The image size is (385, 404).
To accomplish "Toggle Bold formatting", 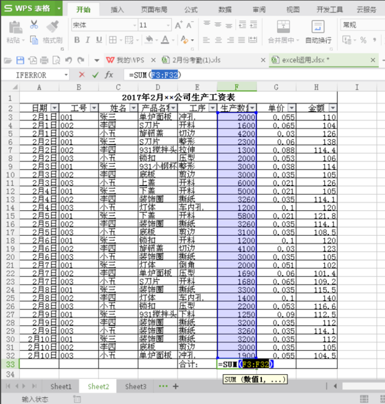I will tap(78, 40).
